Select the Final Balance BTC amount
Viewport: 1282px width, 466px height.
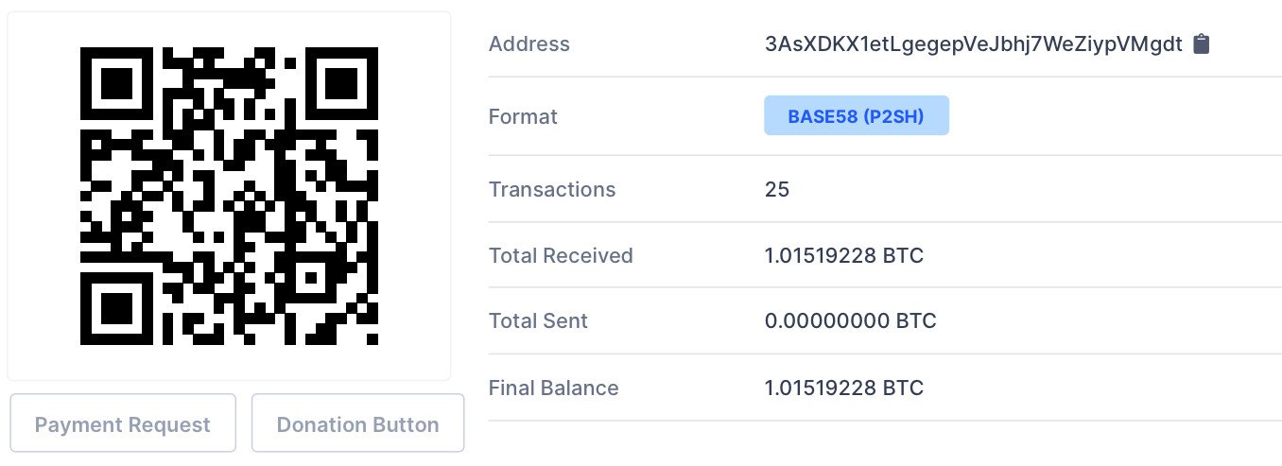point(843,388)
